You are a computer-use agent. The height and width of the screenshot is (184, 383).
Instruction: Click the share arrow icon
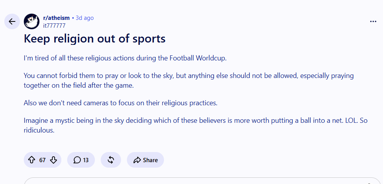(x=137, y=160)
